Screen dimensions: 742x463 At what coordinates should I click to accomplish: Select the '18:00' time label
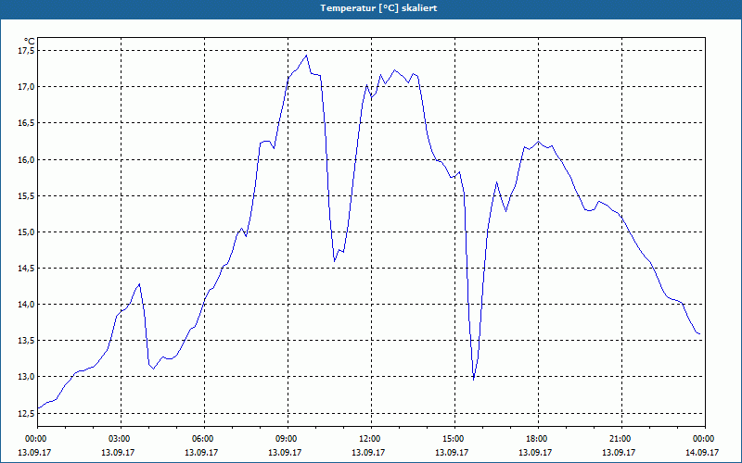[x=538, y=439]
